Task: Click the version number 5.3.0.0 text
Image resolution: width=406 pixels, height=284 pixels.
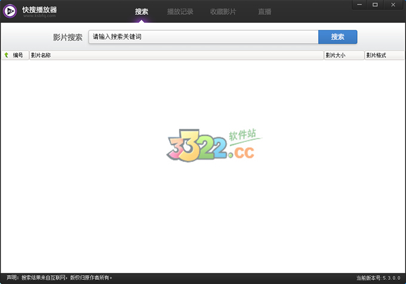Action: point(392,277)
